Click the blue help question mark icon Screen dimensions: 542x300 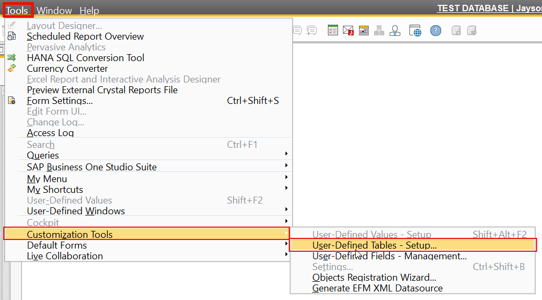[x=436, y=31]
